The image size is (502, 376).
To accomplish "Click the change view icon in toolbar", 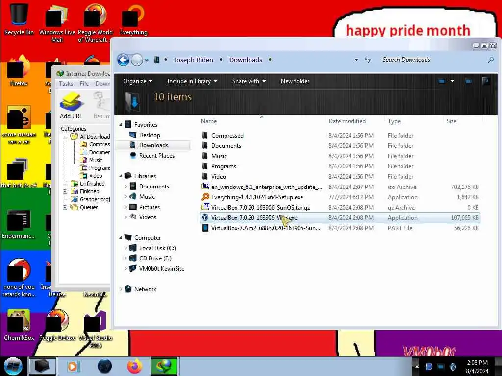I will [x=441, y=81].
